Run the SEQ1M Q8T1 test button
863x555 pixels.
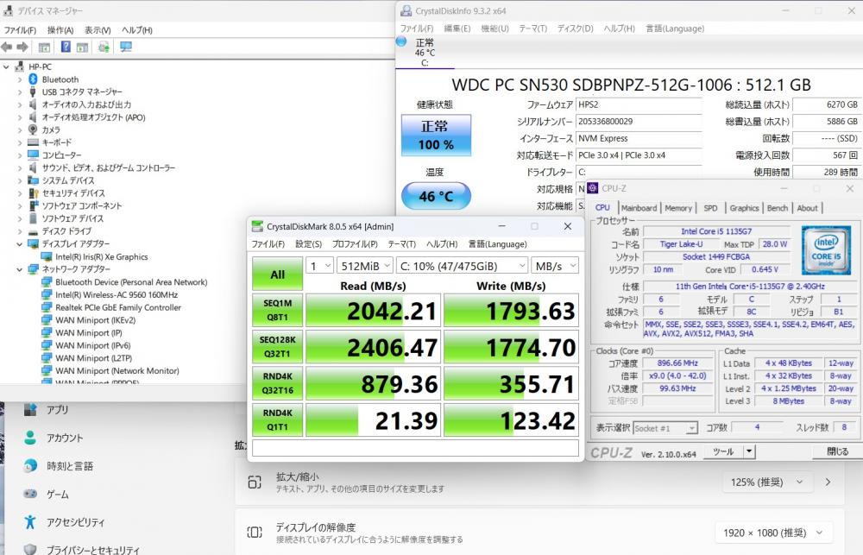(277, 311)
